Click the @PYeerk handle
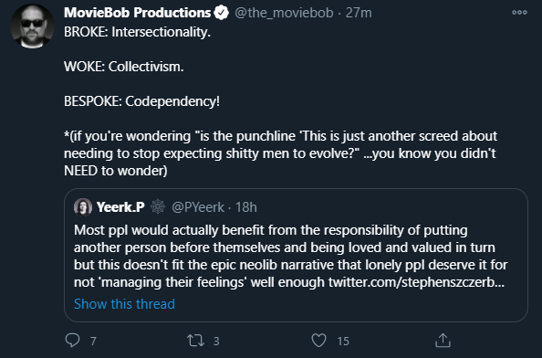This screenshot has width=542, height=358. [x=198, y=207]
